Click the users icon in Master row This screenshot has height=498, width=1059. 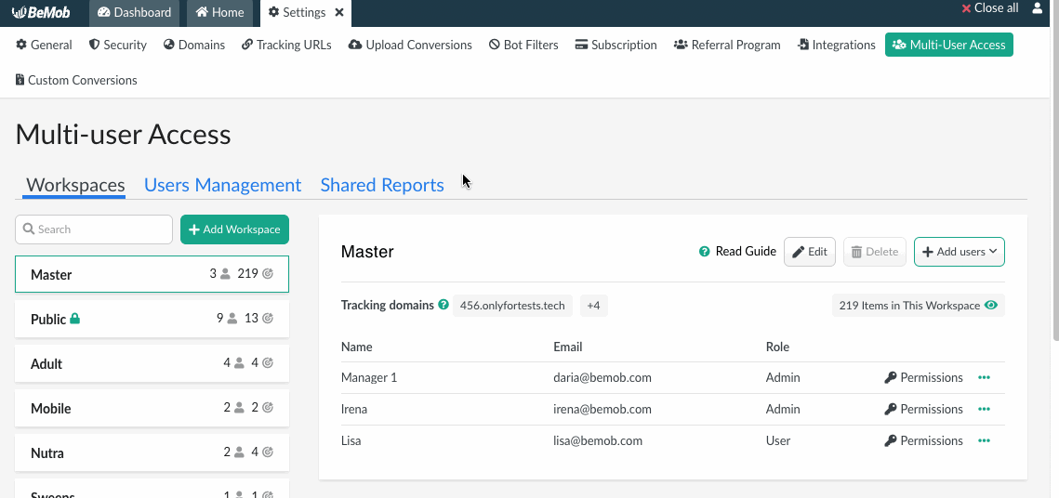click(226, 274)
